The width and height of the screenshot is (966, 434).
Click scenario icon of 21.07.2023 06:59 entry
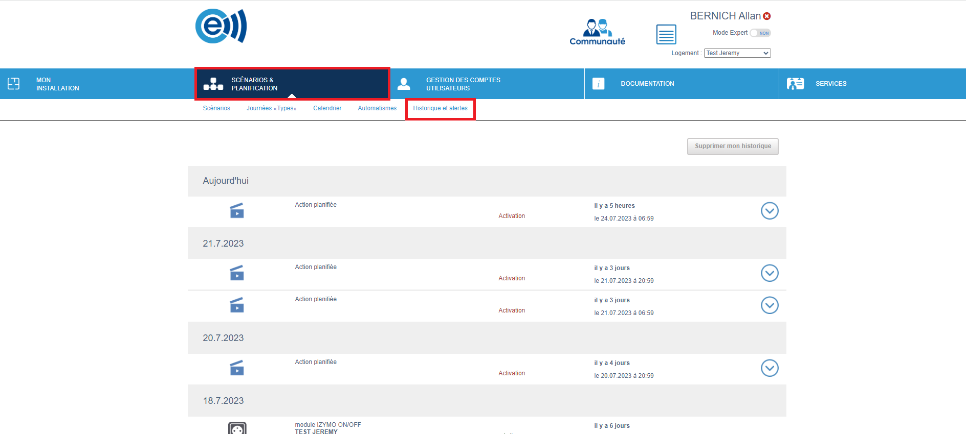coord(237,305)
